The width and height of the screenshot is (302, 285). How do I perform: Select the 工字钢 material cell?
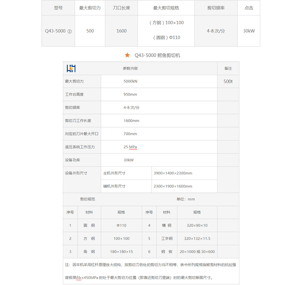167,239
